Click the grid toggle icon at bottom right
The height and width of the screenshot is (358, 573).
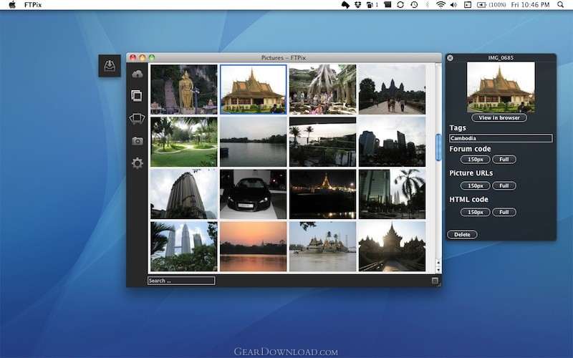coord(435,281)
